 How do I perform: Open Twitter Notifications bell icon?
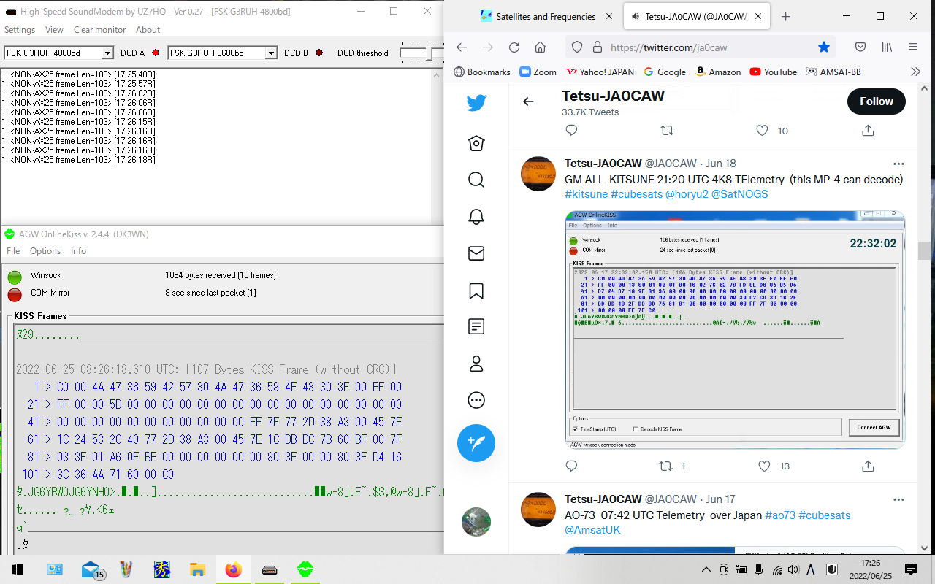[476, 216]
